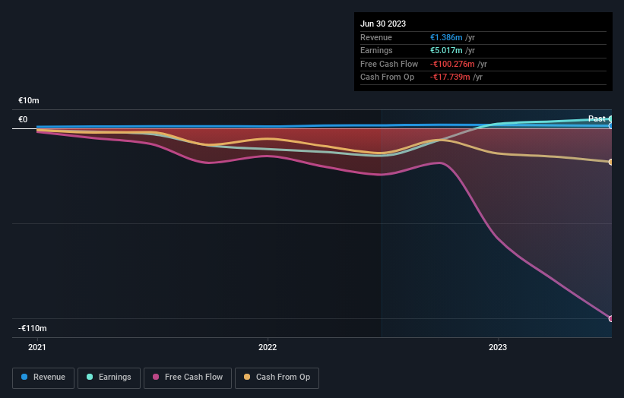Click the 2021 x-axis label
Image resolution: width=624 pixels, height=398 pixels.
(x=37, y=347)
